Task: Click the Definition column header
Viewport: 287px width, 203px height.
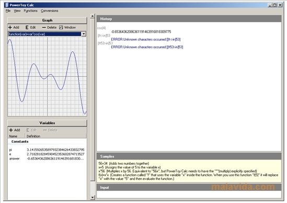Action: pyautogui.click(x=55, y=136)
